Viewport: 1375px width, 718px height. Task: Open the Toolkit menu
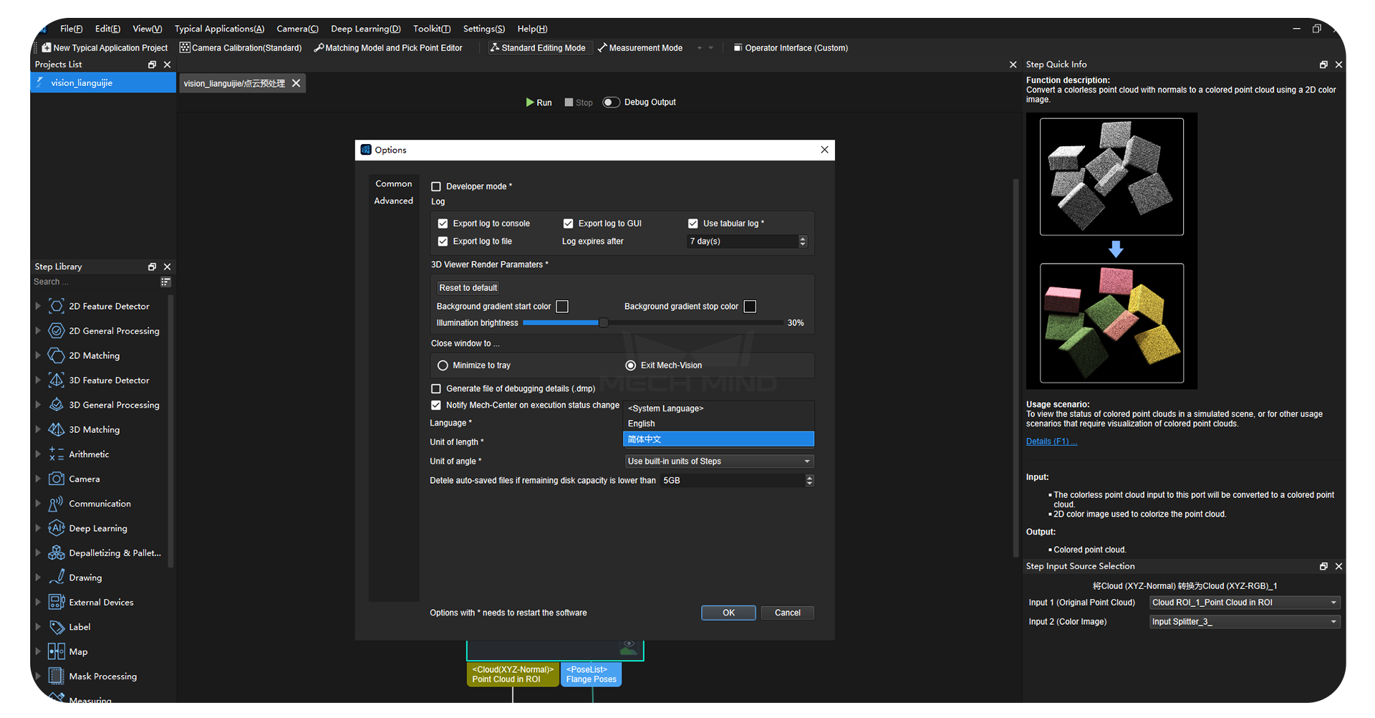click(x=431, y=29)
